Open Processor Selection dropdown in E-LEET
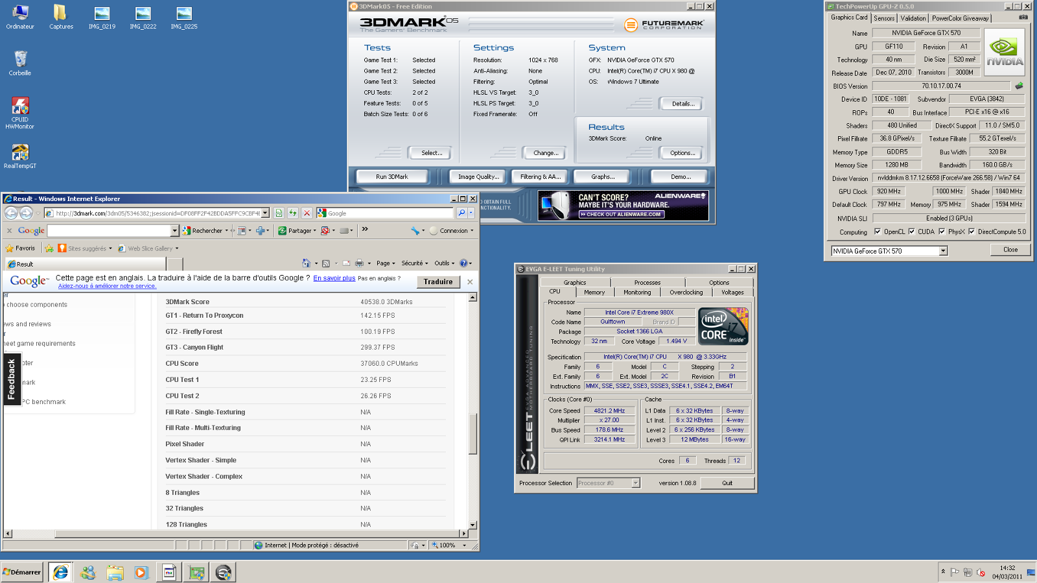The width and height of the screenshot is (1037, 583). [x=635, y=482]
